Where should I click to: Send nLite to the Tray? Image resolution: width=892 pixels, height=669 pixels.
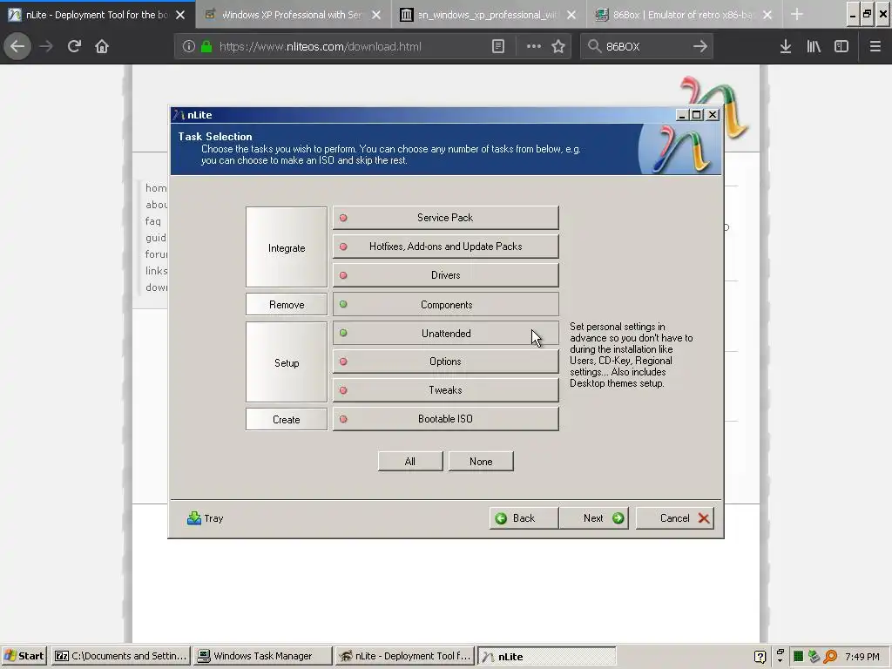tap(206, 518)
